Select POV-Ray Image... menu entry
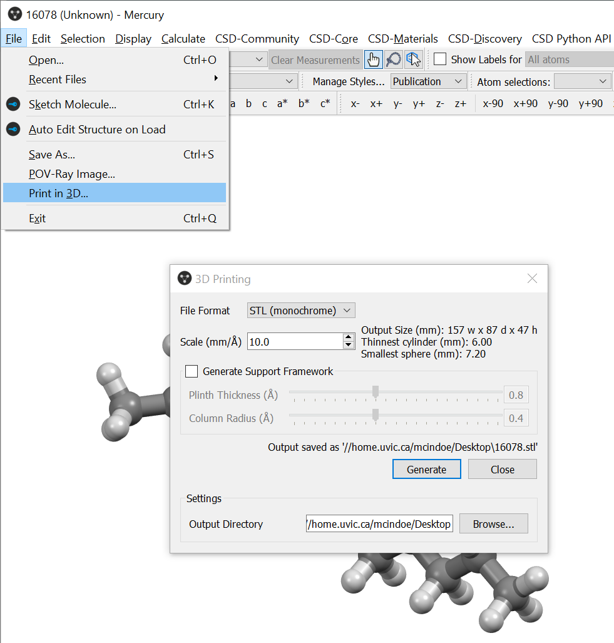Image resolution: width=614 pixels, height=643 pixels. point(115,174)
